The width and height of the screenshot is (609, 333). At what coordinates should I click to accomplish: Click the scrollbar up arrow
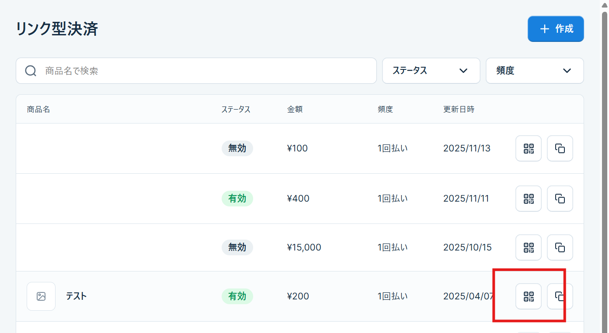(x=605, y=4)
